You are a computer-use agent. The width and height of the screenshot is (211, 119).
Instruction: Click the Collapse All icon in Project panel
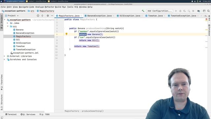42,16
